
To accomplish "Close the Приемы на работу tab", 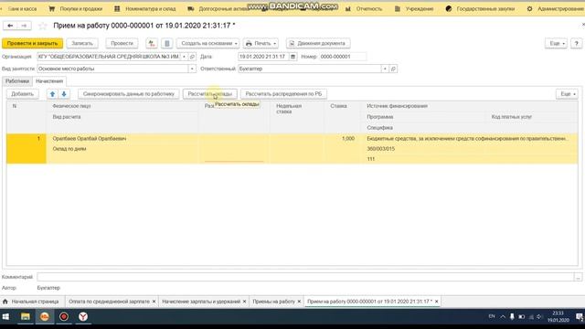I will [299, 302].
